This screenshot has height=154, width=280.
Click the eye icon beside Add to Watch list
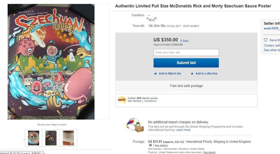[155, 74]
